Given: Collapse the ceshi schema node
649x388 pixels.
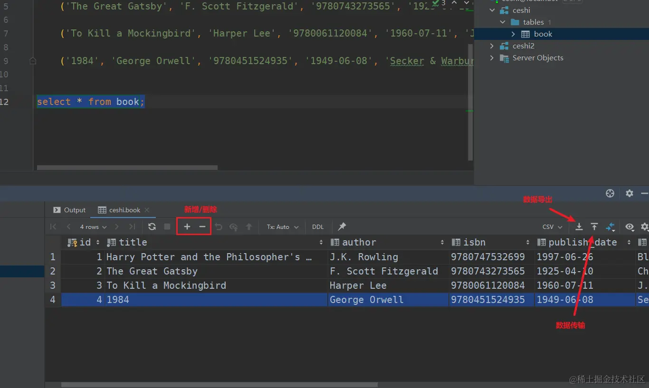Looking at the screenshot, I should pos(492,10).
